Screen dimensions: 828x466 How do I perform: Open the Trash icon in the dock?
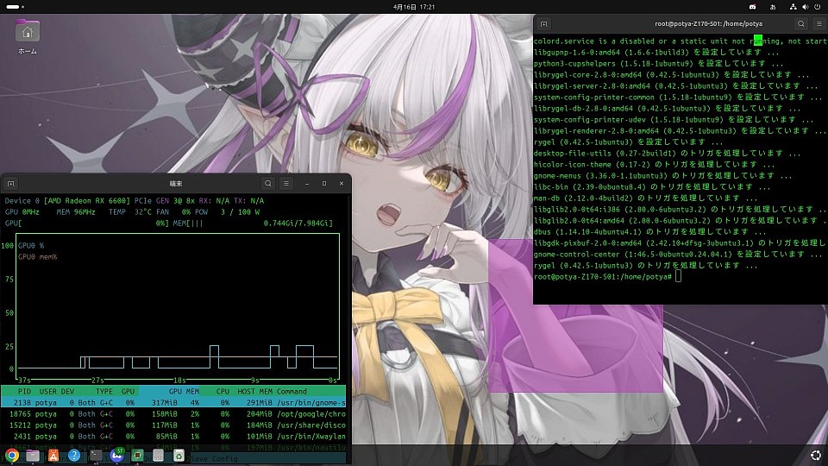click(179, 456)
